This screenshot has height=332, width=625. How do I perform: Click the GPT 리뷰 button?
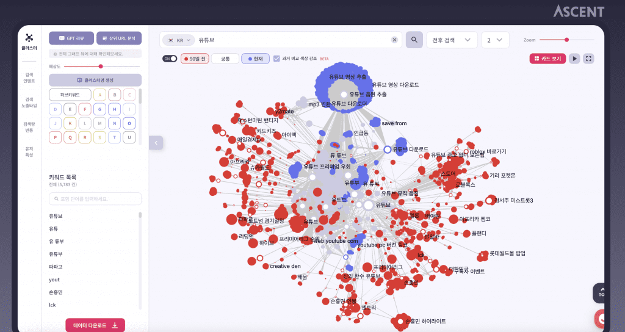(71, 38)
